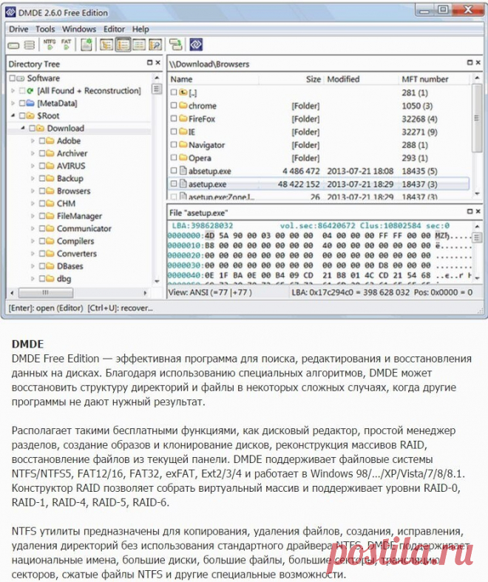Viewport: 488px width, 582px height.
Task: Click the Select Drive toolbar icon
Action: (14, 45)
